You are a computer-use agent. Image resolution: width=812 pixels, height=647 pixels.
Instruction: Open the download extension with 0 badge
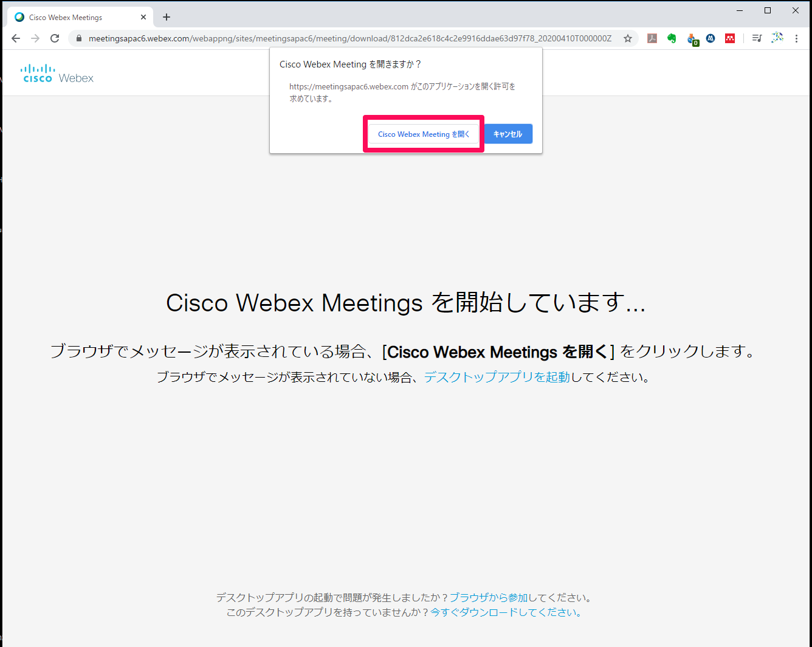(x=692, y=39)
